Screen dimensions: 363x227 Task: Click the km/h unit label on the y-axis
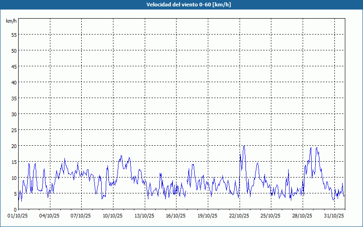click(11, 21)
